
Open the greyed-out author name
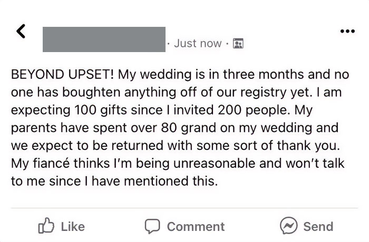coord(104,39)
